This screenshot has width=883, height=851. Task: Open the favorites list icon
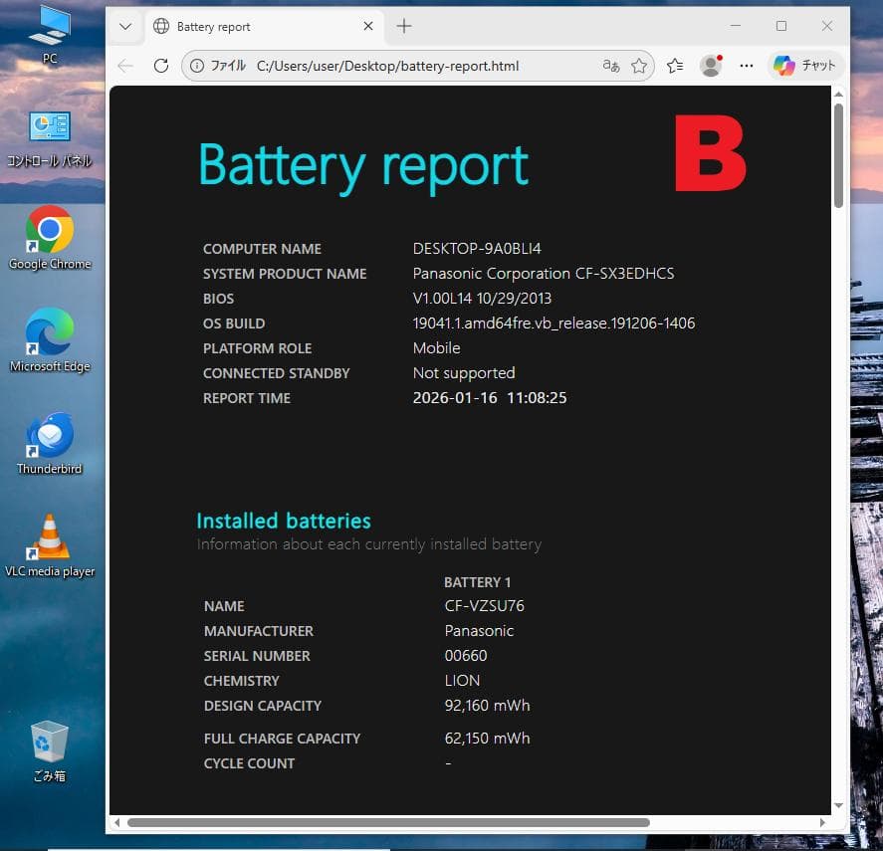[675, 66]
